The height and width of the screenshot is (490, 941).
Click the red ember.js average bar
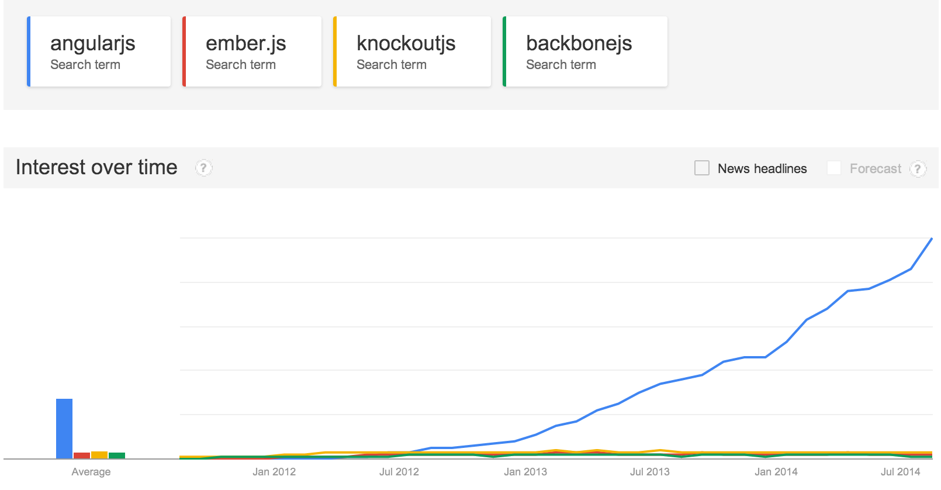(x=82, y=456)
